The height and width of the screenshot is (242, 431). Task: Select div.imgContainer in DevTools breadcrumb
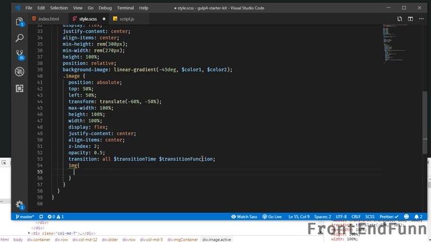point(183,239)
